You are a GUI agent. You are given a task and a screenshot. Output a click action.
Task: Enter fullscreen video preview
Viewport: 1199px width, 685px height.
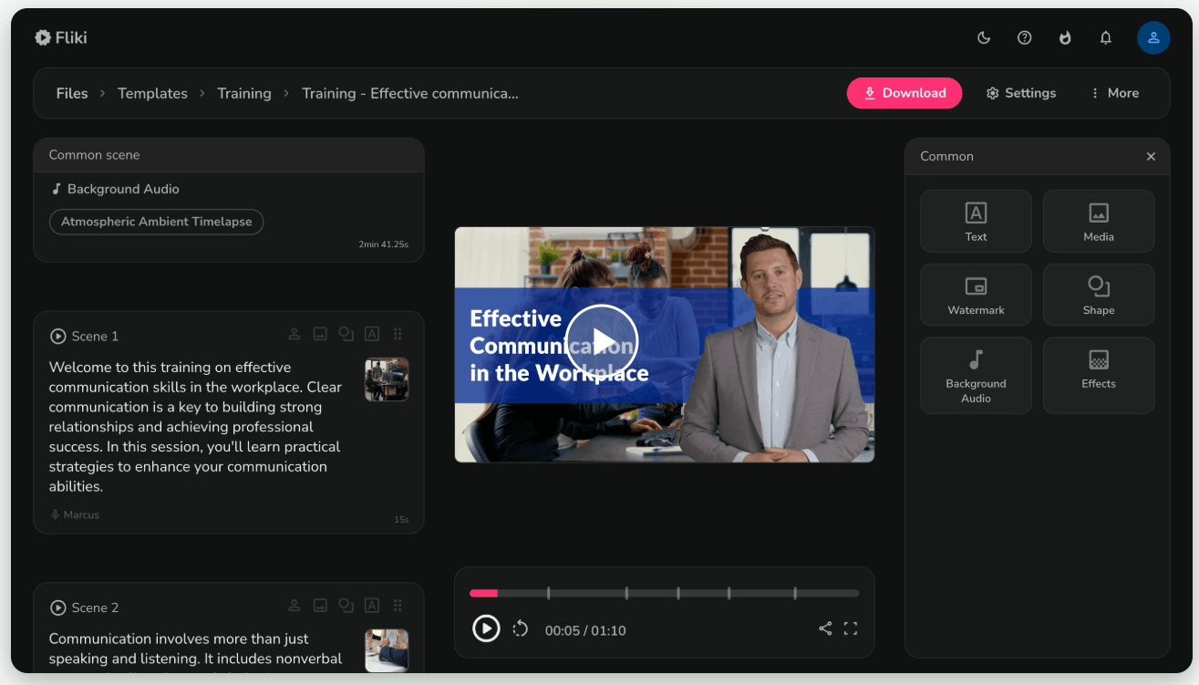tap(851, 628)
